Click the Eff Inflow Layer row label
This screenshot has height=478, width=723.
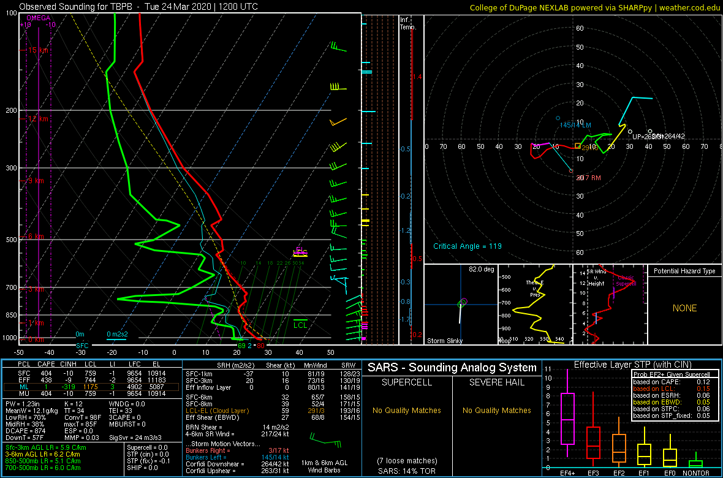[208, 387]
